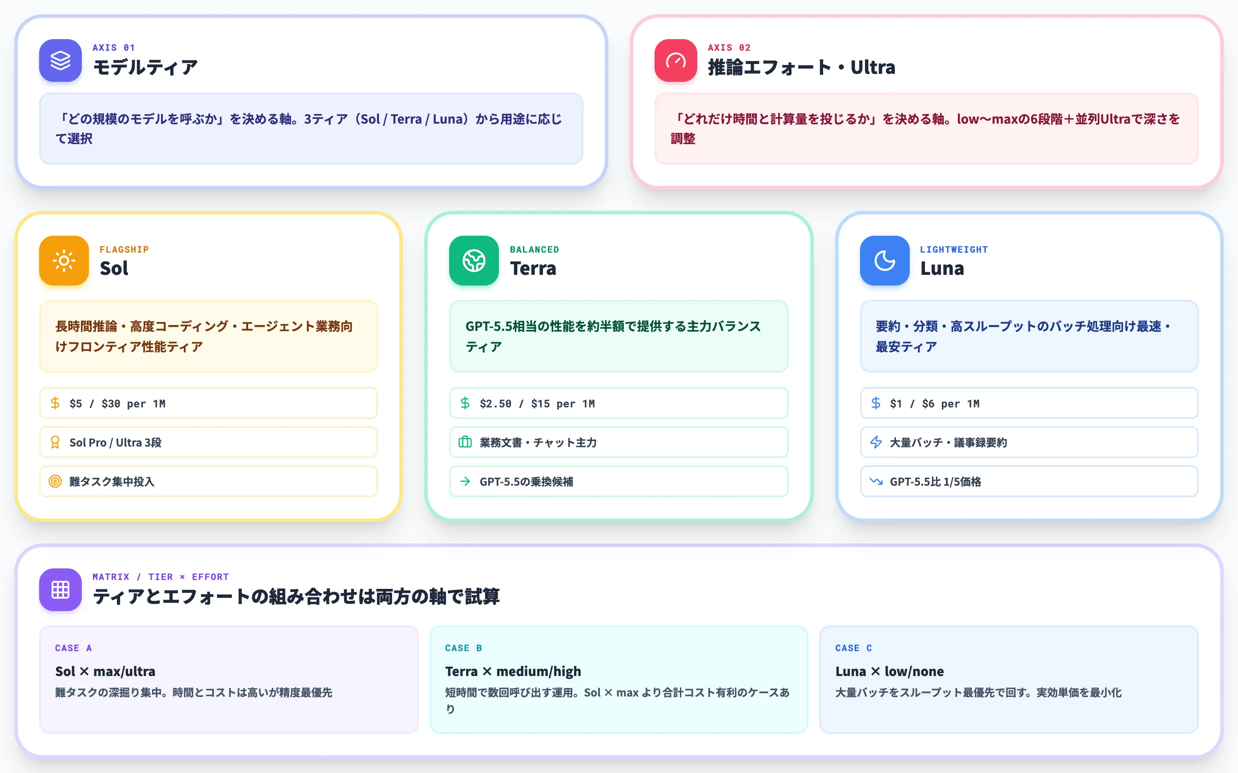
Task: Click the dollar icon next to $5 / $30
Action: pyautogui.click(x=55, y=403)
